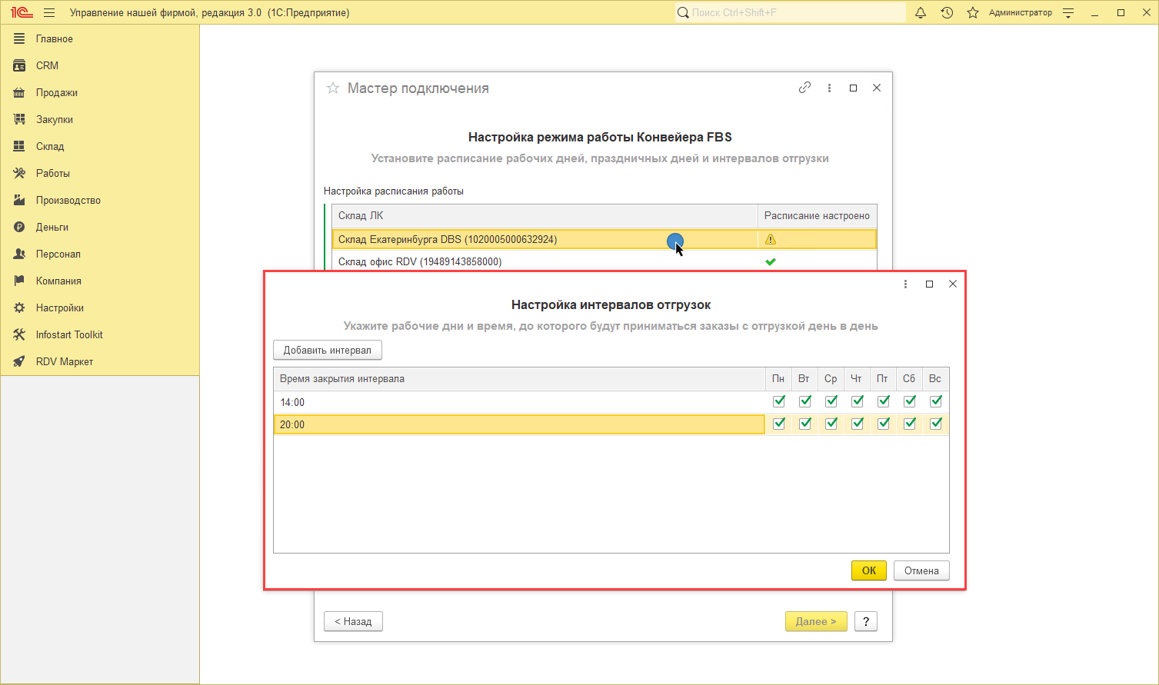Viewport: 1159px width, 685px height.
Task: Click the 1C logo icon
Action: [x=22, y=13]
